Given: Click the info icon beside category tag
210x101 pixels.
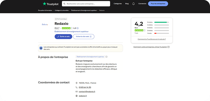Looking at the screenshot, I should pos(106,57).
